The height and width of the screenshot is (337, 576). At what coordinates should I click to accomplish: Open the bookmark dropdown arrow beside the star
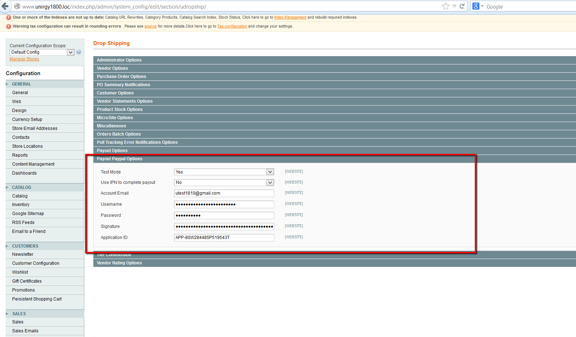point(454,6)
